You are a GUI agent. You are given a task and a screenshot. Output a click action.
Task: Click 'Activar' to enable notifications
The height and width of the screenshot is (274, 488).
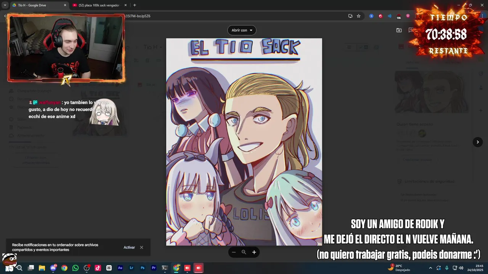click(129, 247)
